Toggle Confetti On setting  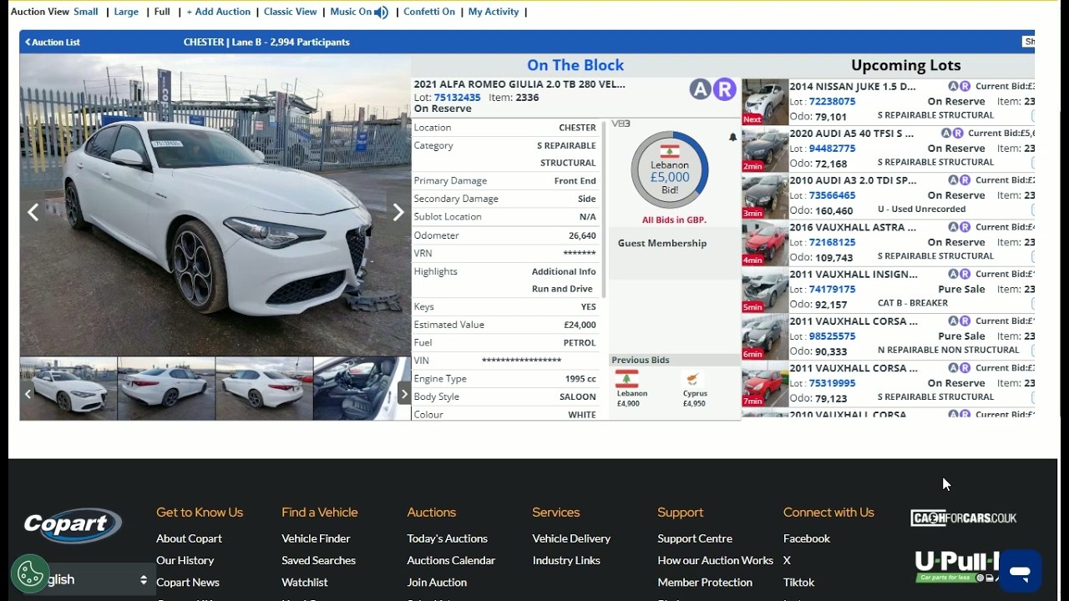coord(429,12)
